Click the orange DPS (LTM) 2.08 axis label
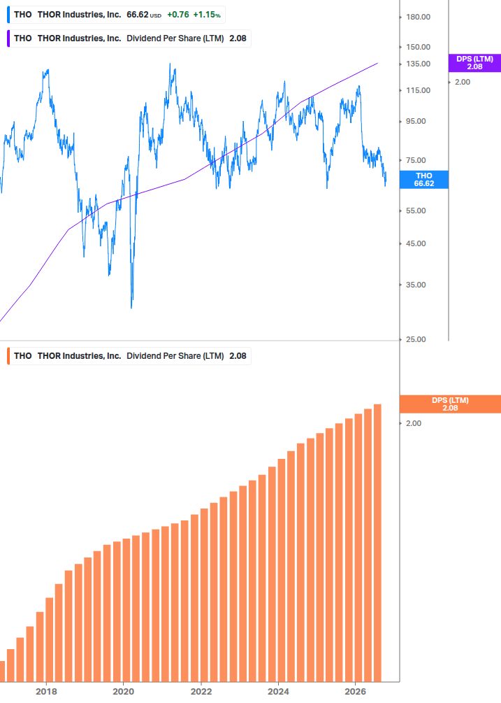The height and width of the screenshot is (703, 501). [450, 404]
